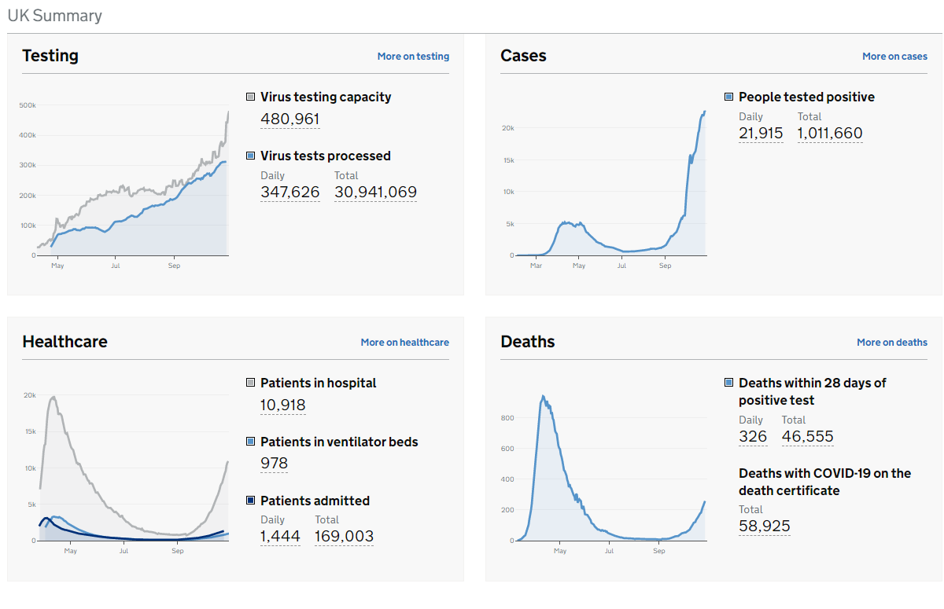
Task: Click the Patients in ventilator beds swatch
Action: (x=251, y=442)
